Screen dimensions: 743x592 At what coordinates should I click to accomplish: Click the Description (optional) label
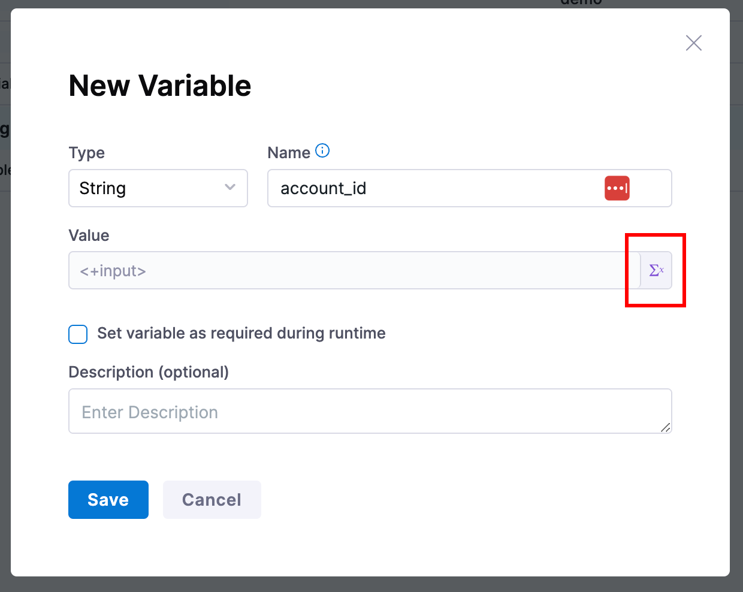click(149, 372)
